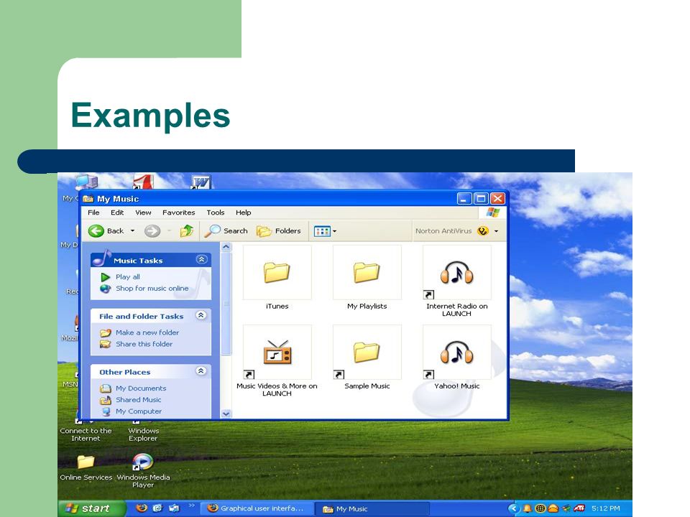Open the Search pane
This screenshot has height=517, width=690.
coord(226,230)
